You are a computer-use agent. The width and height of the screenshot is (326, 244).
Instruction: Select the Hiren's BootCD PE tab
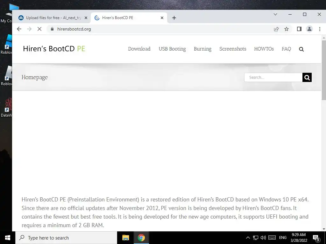click(129, 18)
